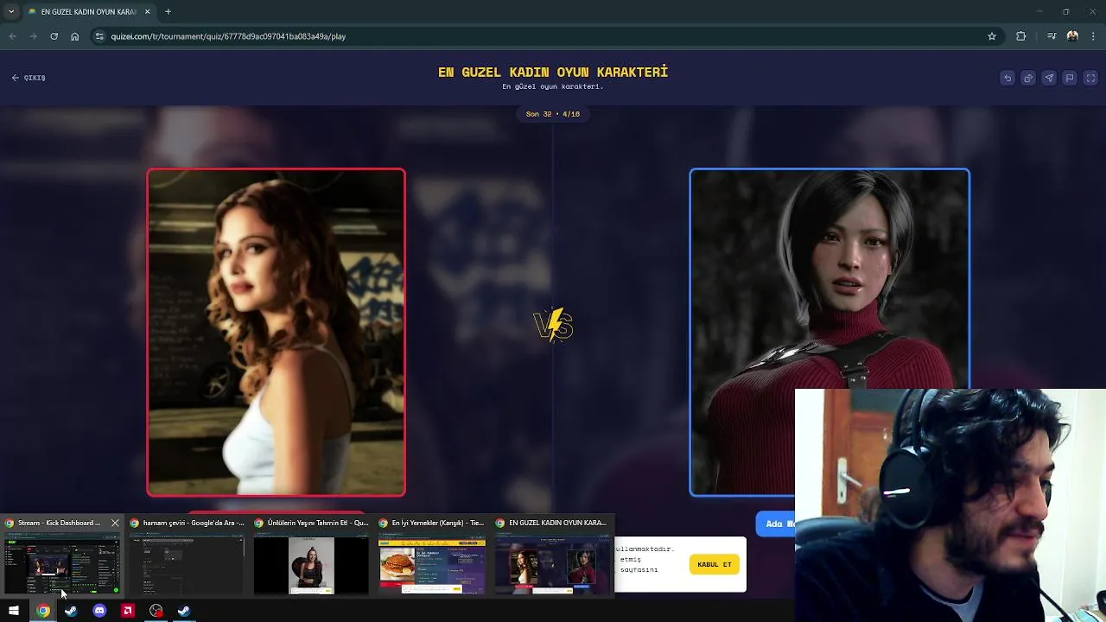
Task: Open the media control playlist icon
Action: (x=1052, y=36)
